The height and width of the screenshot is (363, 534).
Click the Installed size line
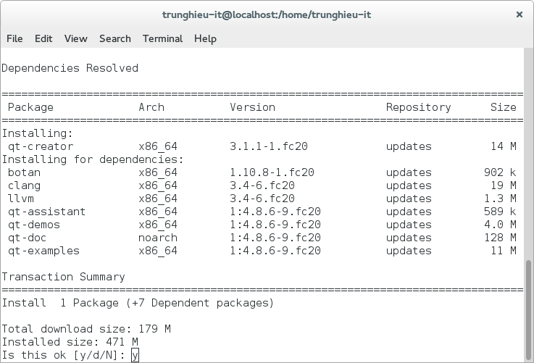click(x=70, y=342)
